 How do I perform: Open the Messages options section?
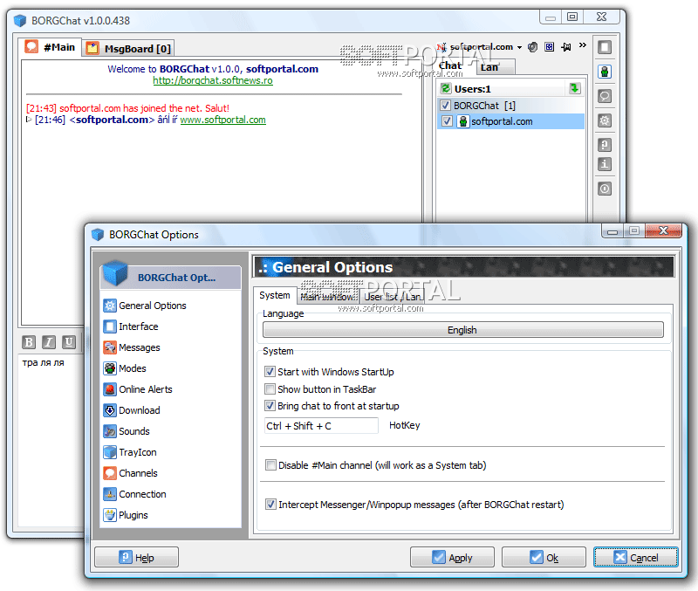coord(132,347)
